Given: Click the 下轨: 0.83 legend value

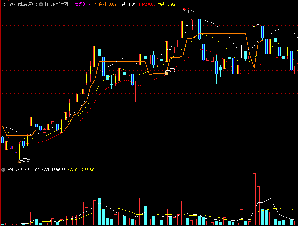Looking at the screenshot, I should 147,4.
